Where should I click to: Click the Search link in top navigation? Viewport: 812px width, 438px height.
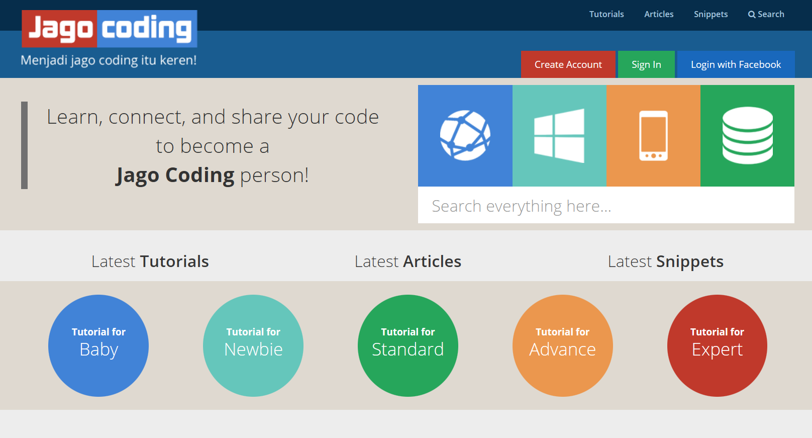point(766,14)
